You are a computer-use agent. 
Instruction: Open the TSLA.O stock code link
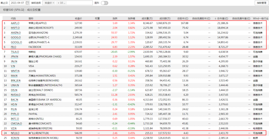click(15, 52)
